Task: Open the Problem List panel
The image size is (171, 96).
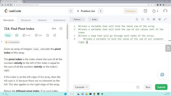Action: pos(86,11)
